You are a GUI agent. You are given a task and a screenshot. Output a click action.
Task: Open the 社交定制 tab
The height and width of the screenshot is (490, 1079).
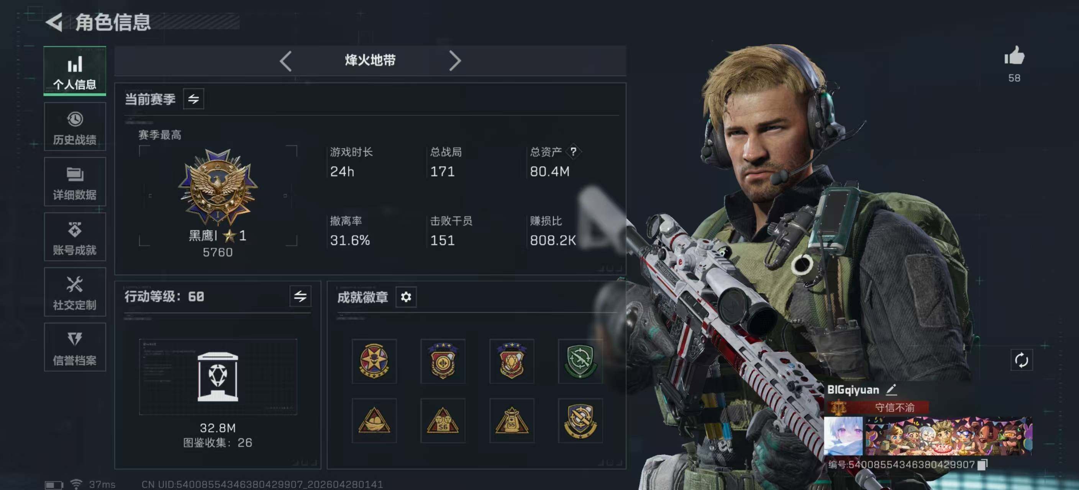(75, 292)
